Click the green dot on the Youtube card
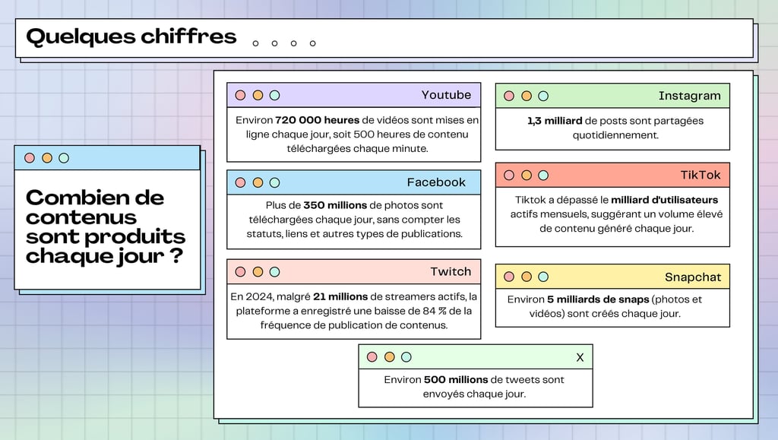Image resolution: width=778 pixels, height=440 pixels. [x=275, y=95]
